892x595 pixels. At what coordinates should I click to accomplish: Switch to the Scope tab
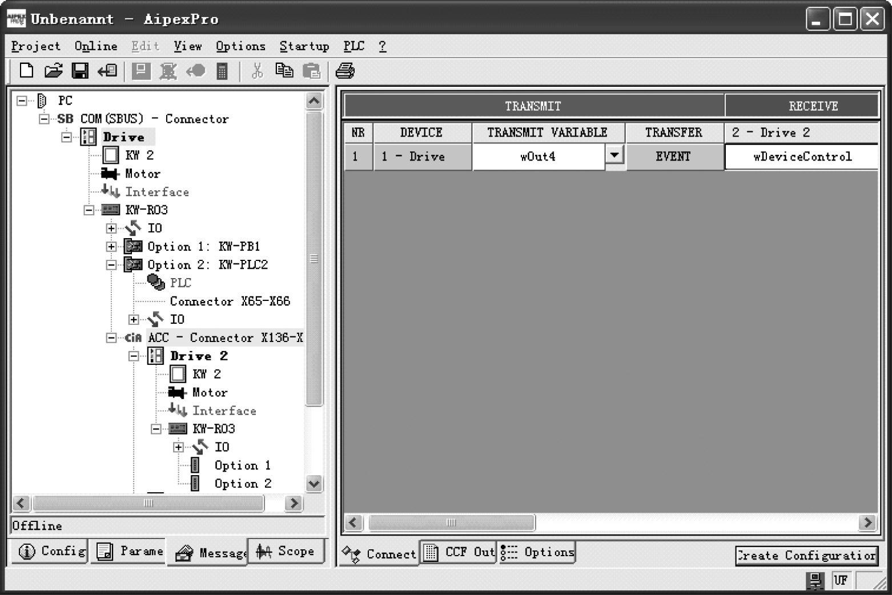[286, 552]
